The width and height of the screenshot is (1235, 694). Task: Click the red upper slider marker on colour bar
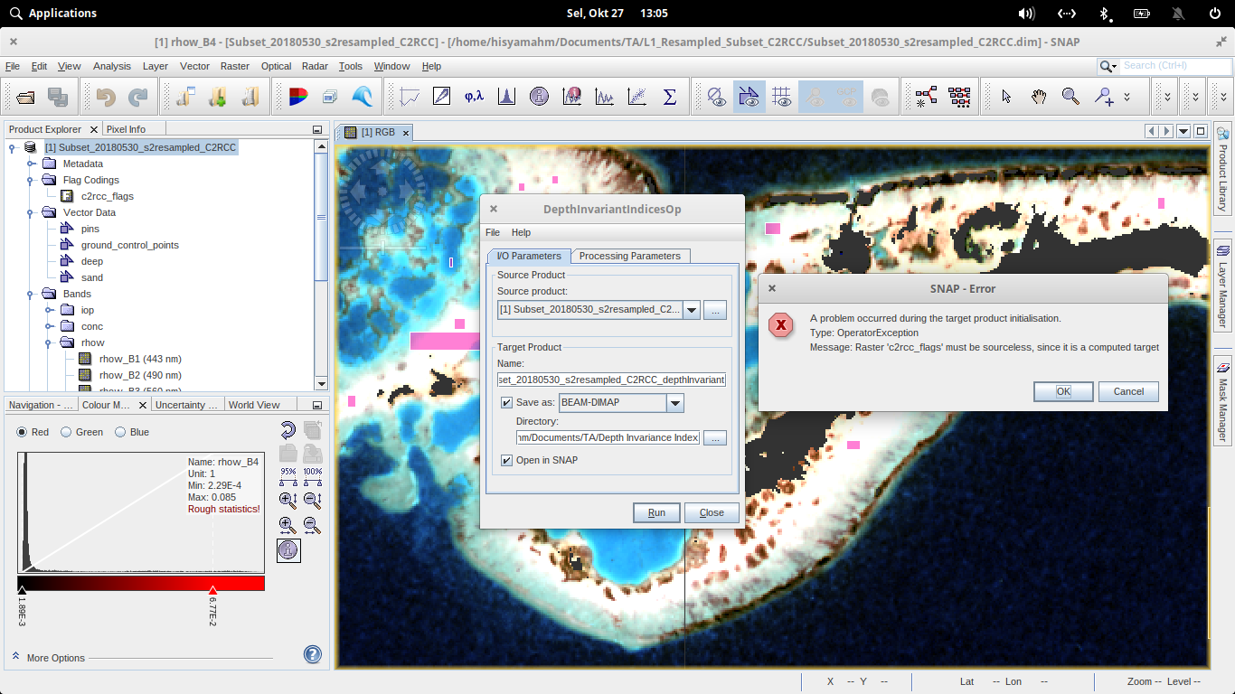(x=212, y=589)
